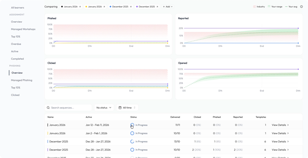Viewport: 308px width, 158px height.
Task: Remove the yellow-dot January 2026 comparison chip
Action: (104, 7)
